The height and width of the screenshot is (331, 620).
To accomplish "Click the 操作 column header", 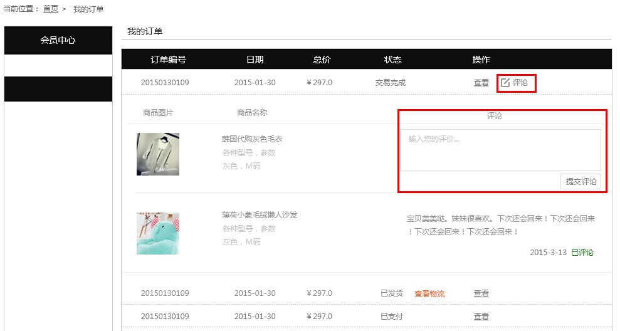I will pyautogui.click(x=481, y=60).
